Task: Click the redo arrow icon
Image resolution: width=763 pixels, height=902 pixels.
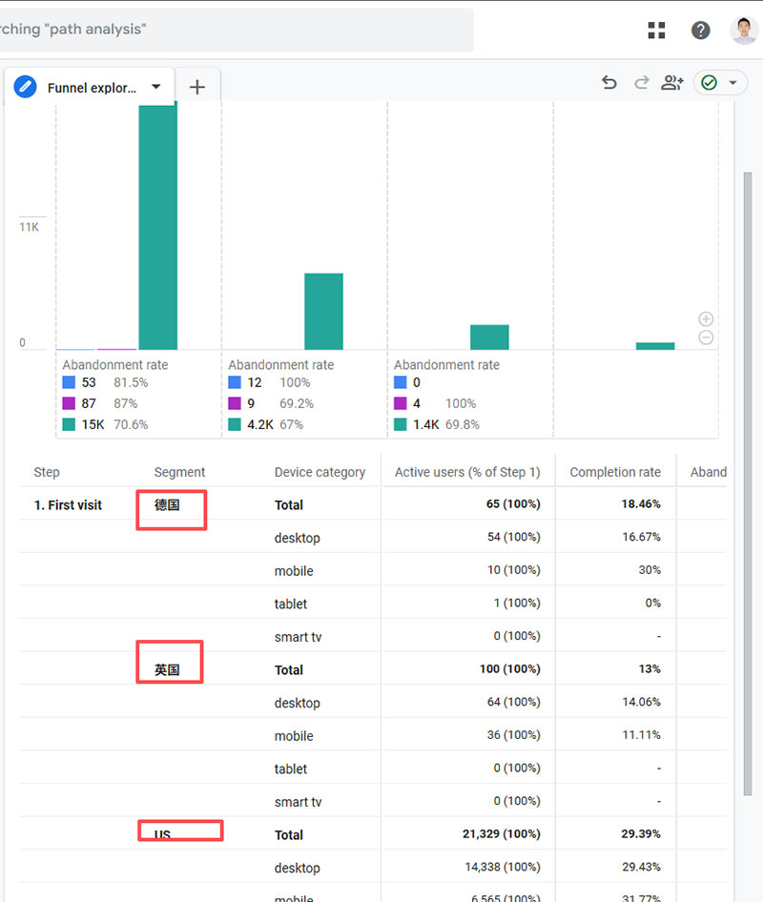Action: pos(641,83)
